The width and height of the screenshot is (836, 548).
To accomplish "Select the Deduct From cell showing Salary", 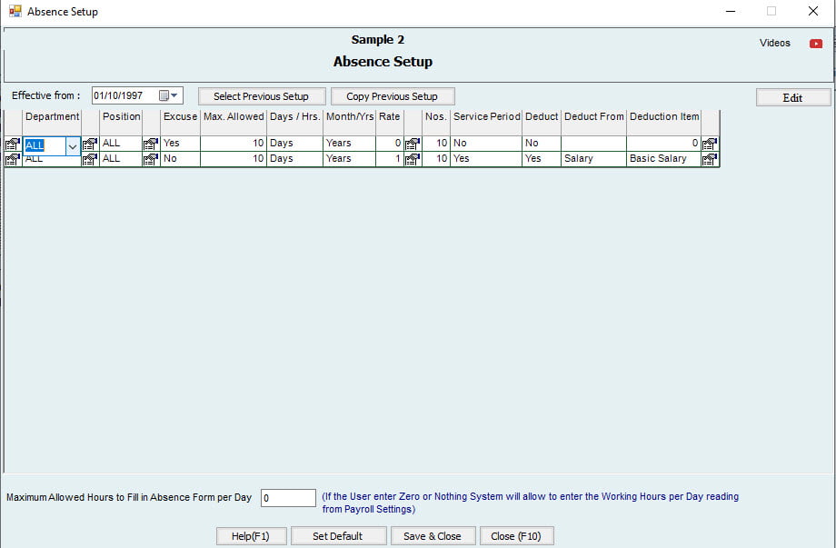I will pos(592,159).
